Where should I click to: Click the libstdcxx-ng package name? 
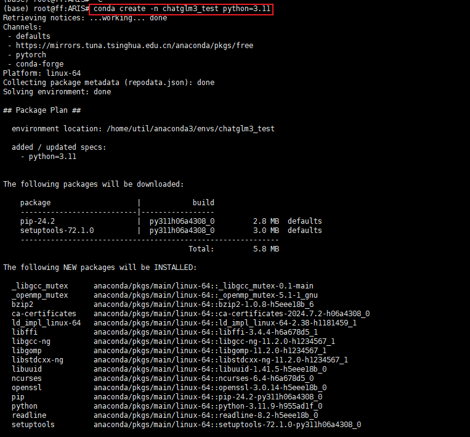pyautogui.click(x=38, y=360)
